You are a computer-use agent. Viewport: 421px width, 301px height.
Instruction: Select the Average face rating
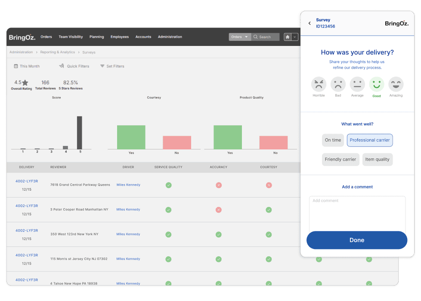[357, 84]
